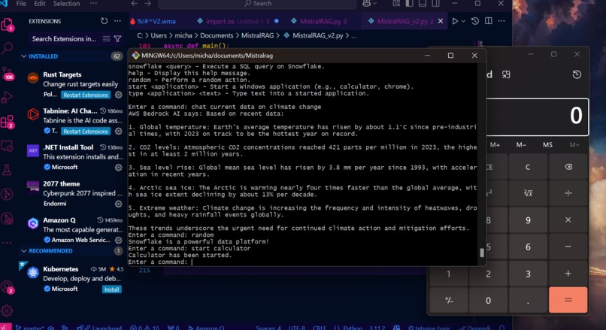Open the customize layout icon
This screenshot has height=330, width=606.
point(396,4)
